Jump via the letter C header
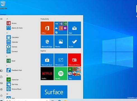 (x=7, y=33)
